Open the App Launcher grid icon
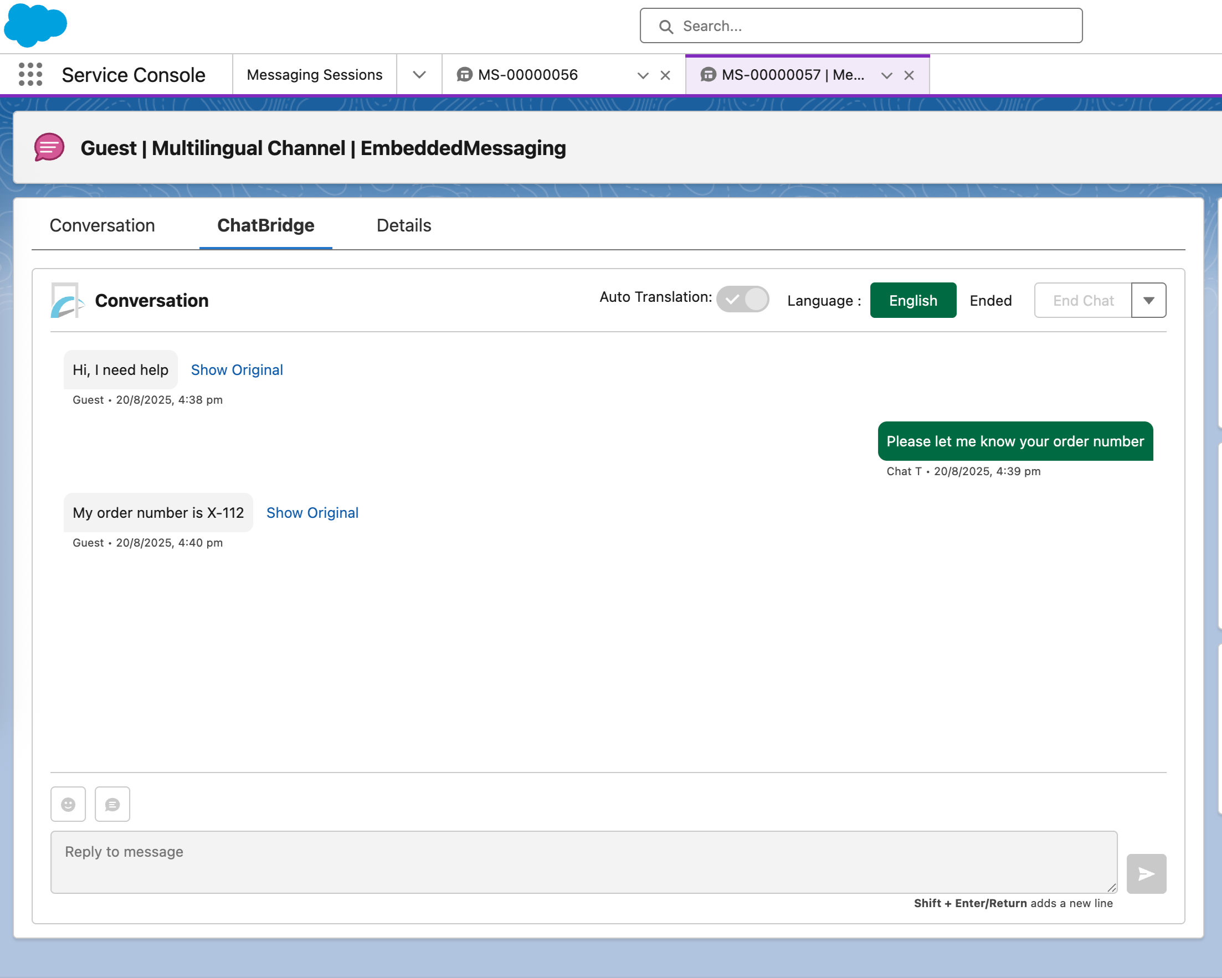This screenshot has height=978, width=1222. [30, 74]
